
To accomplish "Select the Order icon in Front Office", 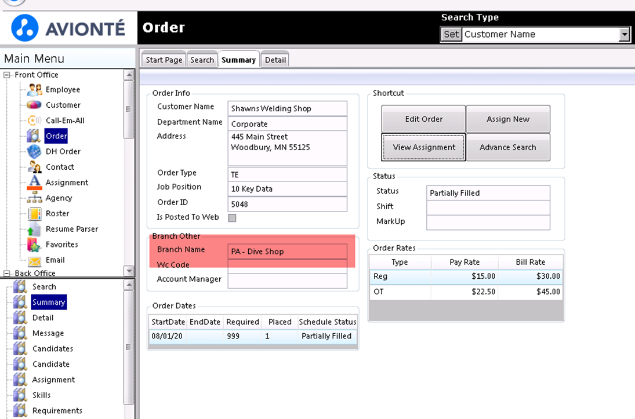I will click(34, 136).
